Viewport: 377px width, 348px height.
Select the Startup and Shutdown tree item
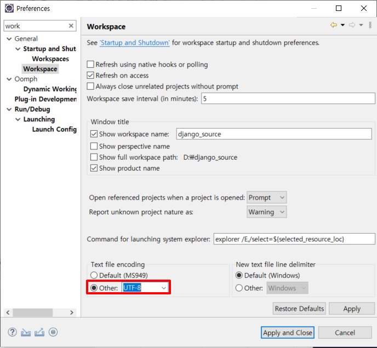pyautogui.click(x=49, y=49)
